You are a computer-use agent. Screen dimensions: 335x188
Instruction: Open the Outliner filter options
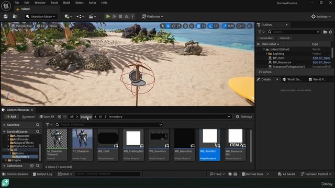[x=261, y=32]
